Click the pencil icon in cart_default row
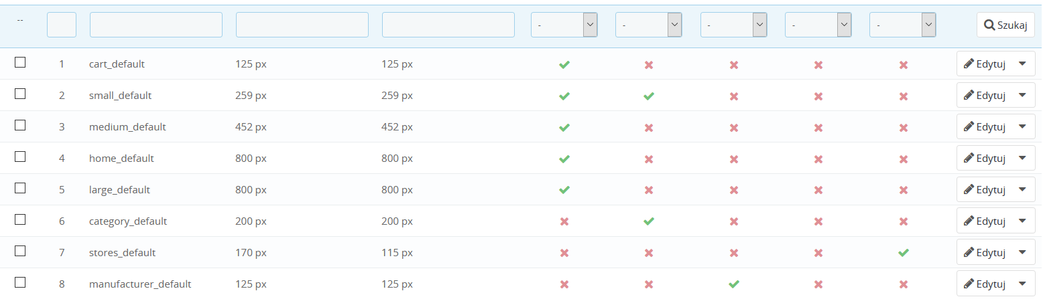The height and width of the screenshot is (299, 1043). pyautogui.click(x=969, y=64)
